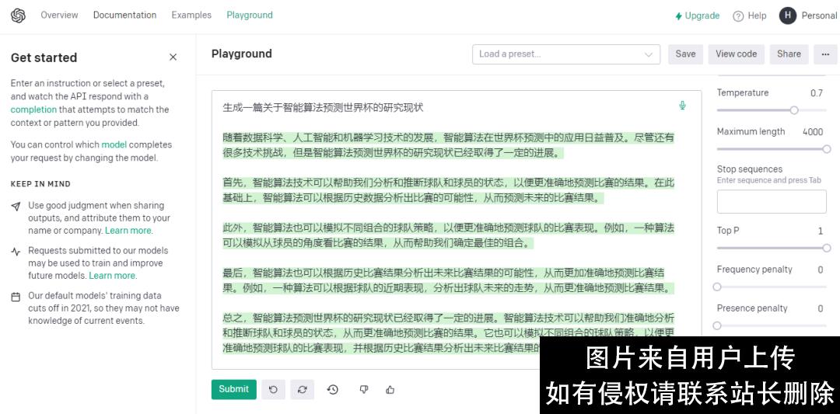Click the prompt text editor area
840x414 pixels.
click(457, 229)
